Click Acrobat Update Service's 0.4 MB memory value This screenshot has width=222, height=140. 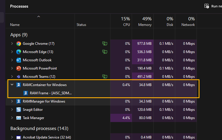146,137
